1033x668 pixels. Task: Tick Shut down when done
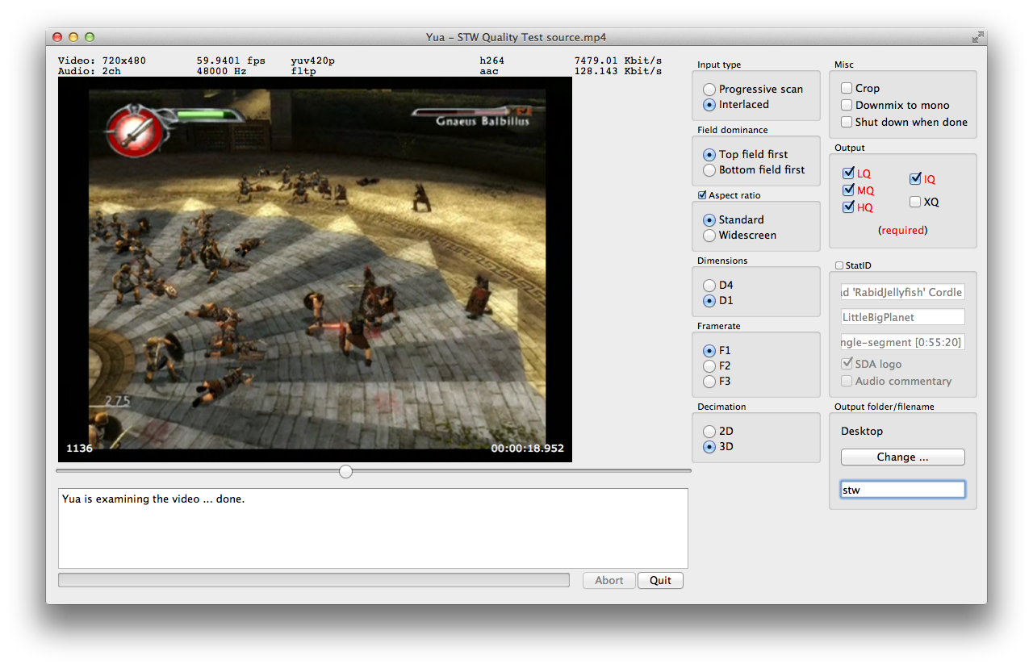847,122
